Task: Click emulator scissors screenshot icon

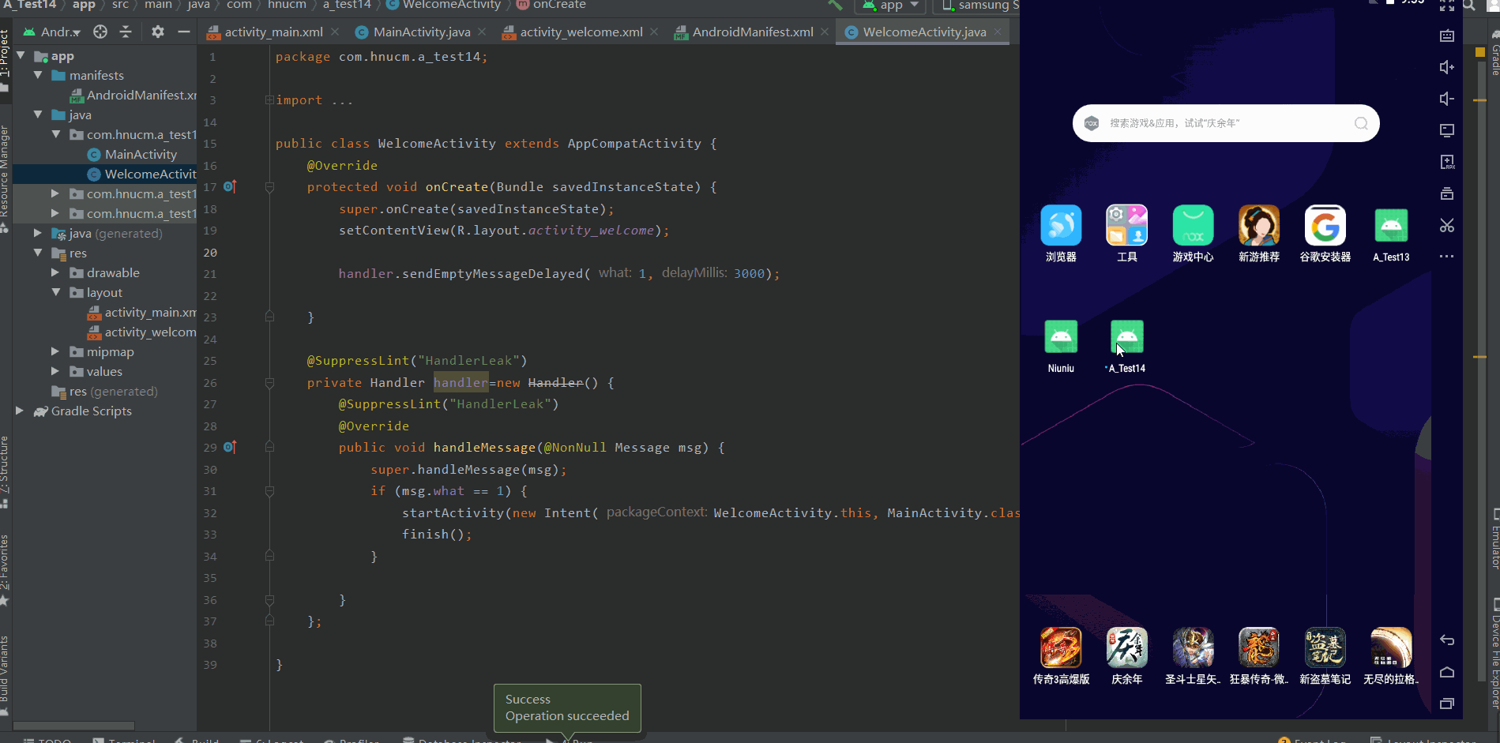Action: (1447, 226)
